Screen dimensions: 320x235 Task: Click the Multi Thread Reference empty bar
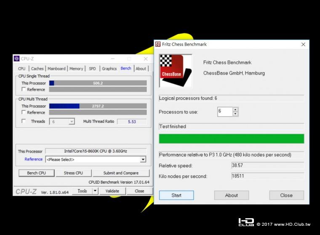(98, 112)
